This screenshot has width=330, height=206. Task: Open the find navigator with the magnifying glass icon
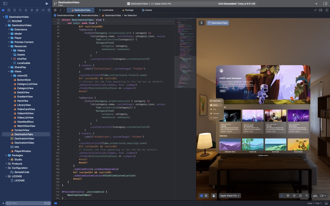tap(20, 10)
